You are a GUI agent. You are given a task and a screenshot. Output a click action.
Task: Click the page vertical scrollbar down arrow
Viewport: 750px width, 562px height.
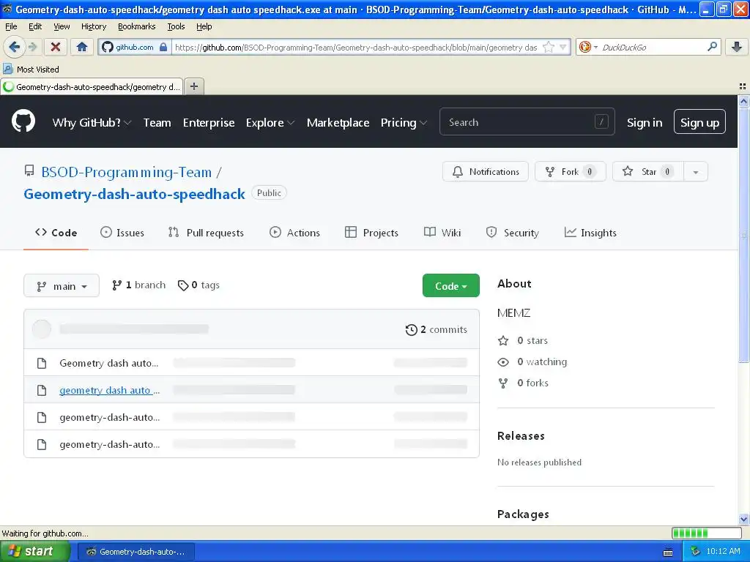click(x=743, y=519)
